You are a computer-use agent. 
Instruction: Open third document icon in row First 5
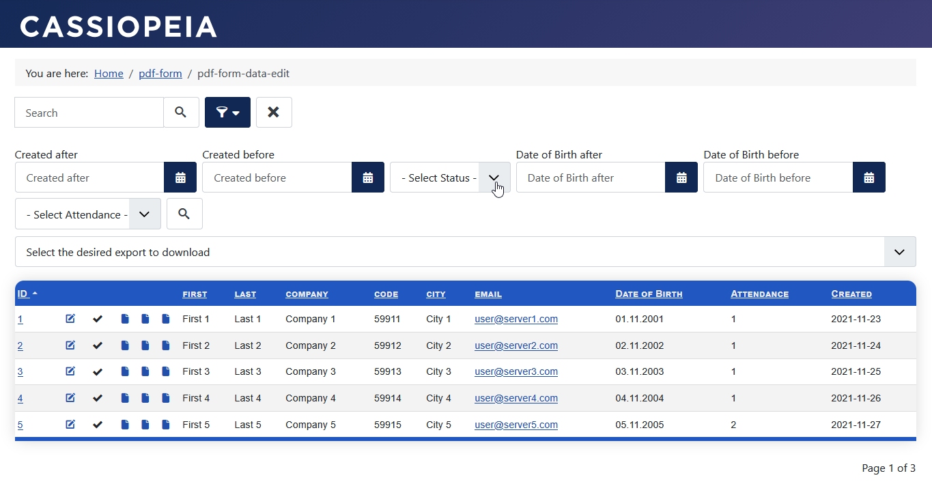pyautogui.click(x=166, y=425)
